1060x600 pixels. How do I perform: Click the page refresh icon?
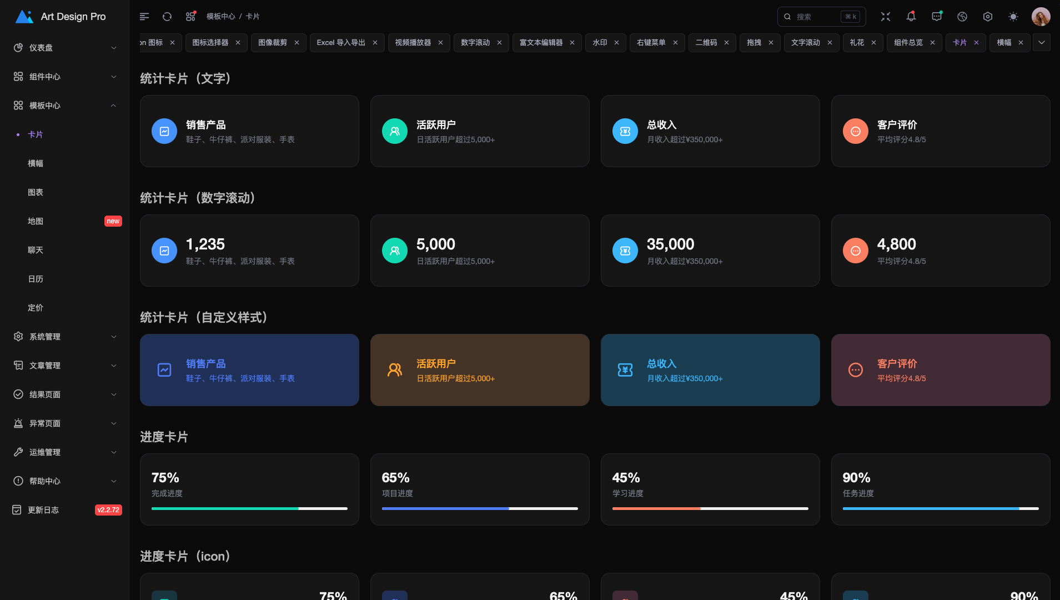[x=167, y=17]
